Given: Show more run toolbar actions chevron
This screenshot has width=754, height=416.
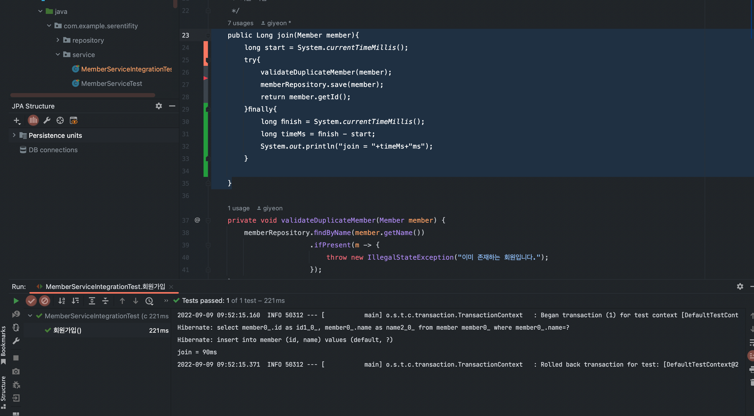Looking at the screenshot, I should (x=166, y=300).
